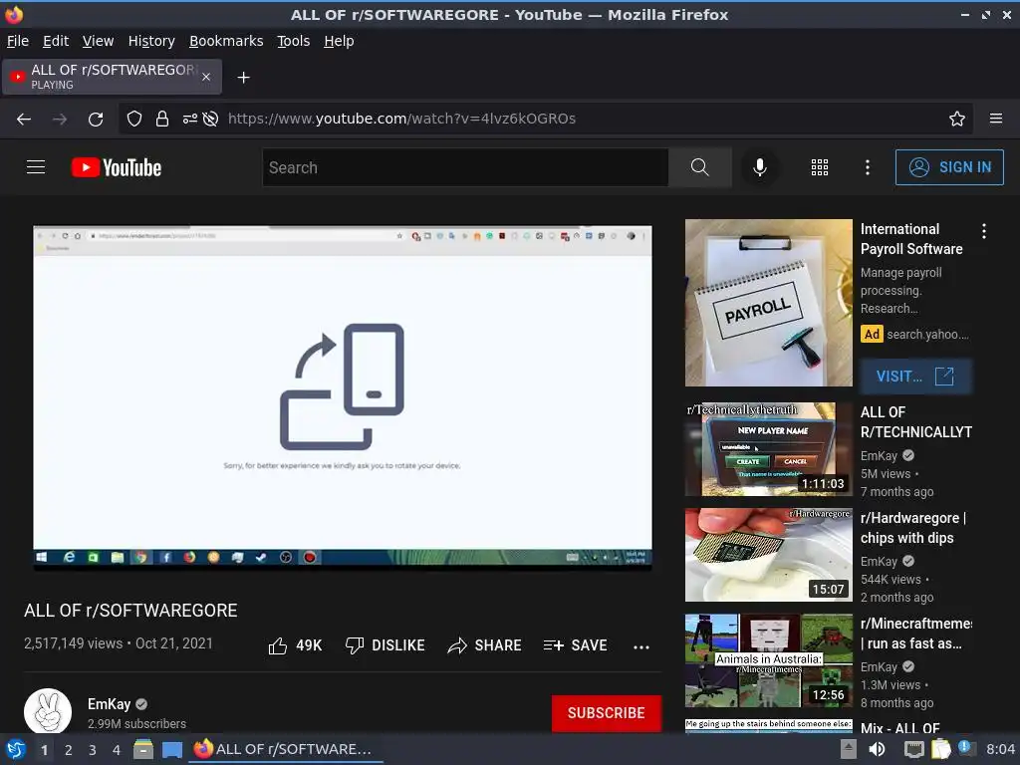
Task: Open the site permissions icon in address bar
Action: [189, 120]
